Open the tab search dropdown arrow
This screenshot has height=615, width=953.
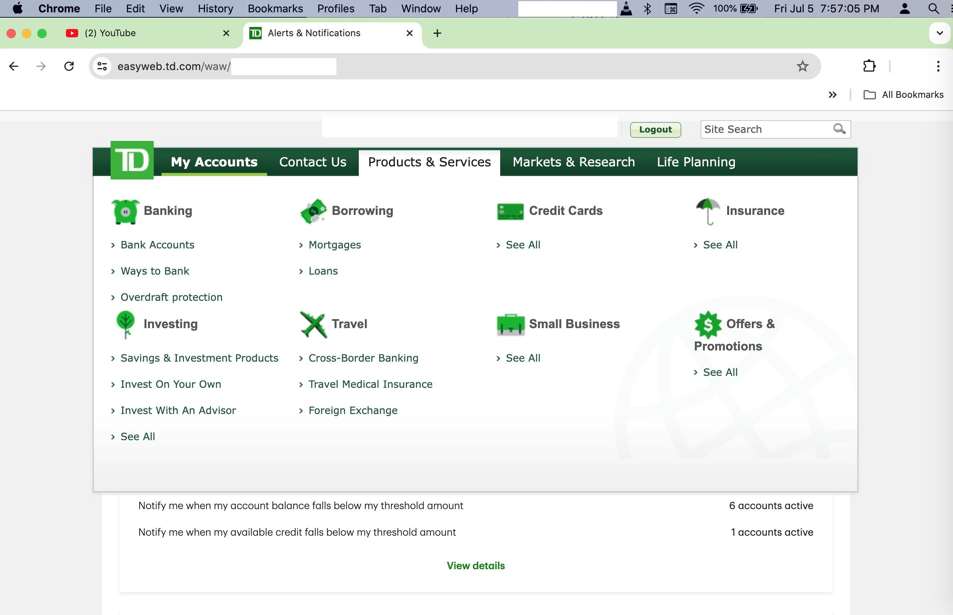coord(940,33)
